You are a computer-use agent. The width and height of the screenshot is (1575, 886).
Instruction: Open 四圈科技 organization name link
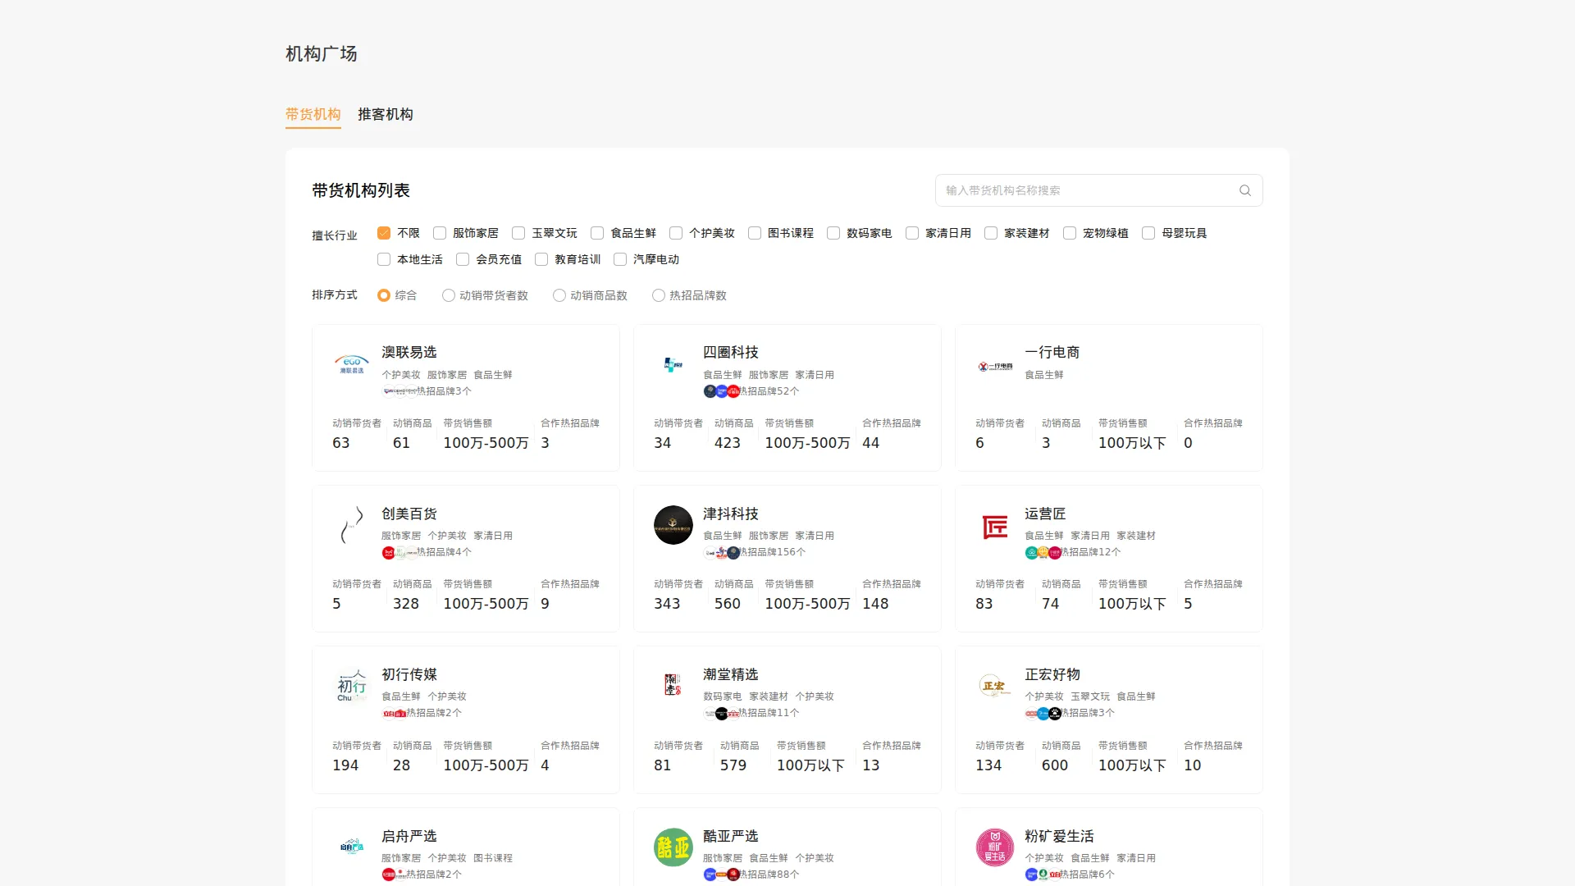click(x=731, y=352)
